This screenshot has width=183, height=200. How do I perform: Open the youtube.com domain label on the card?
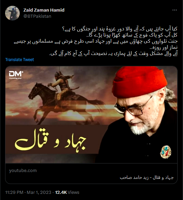pyautogui.click(x=23, y=171)
